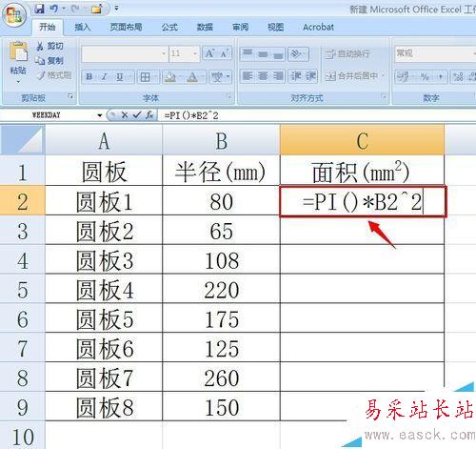Open the 数据 ribbon tab
Viewport: 476px width, 449px height.
pyautogui.click(x=205, y=28)
